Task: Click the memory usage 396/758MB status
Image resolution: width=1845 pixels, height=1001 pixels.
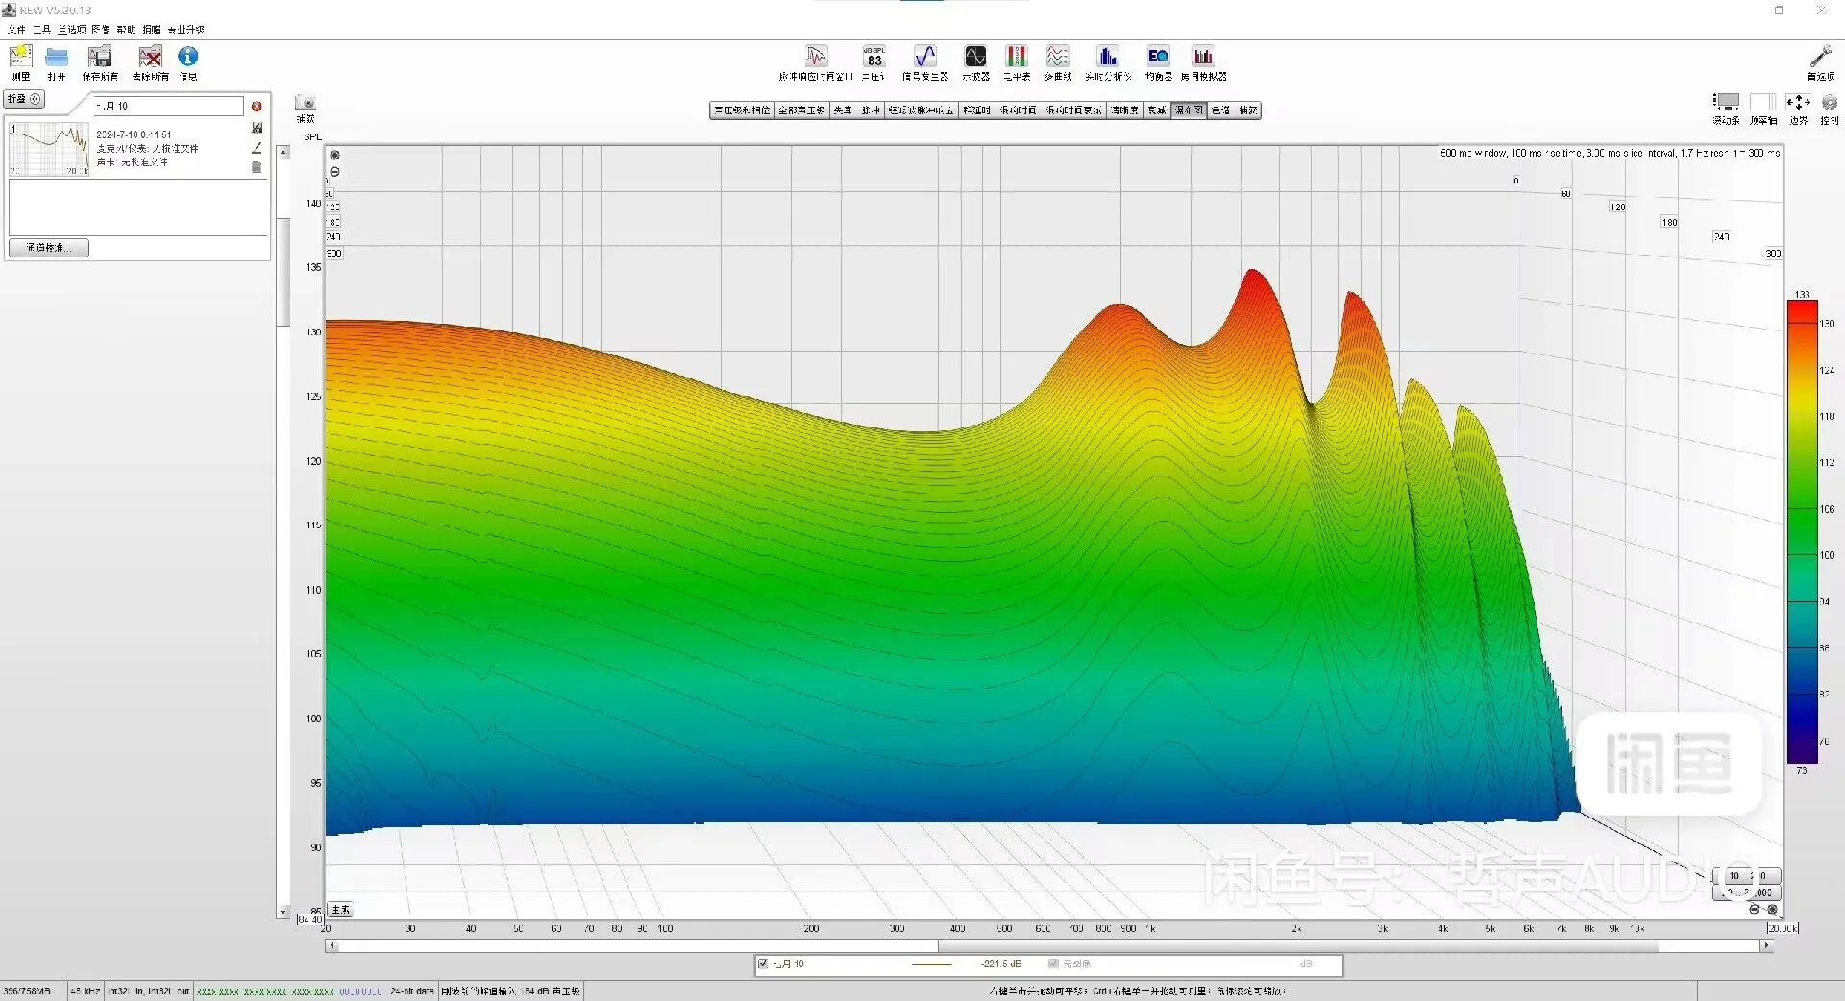Action: coord(27,991)
